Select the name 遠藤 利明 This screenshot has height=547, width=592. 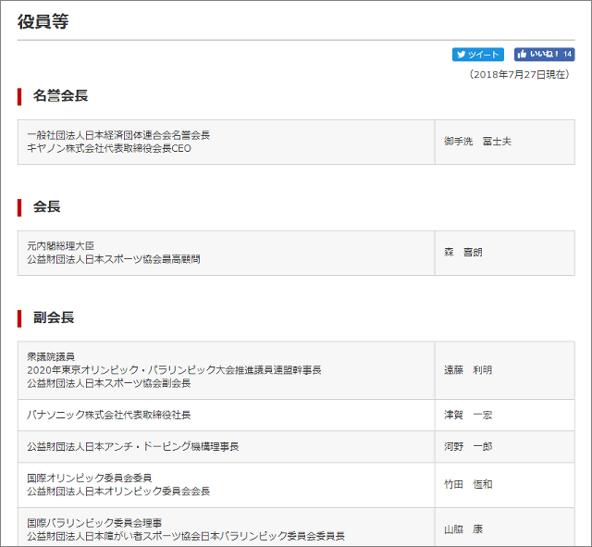(x=468, y=370)
